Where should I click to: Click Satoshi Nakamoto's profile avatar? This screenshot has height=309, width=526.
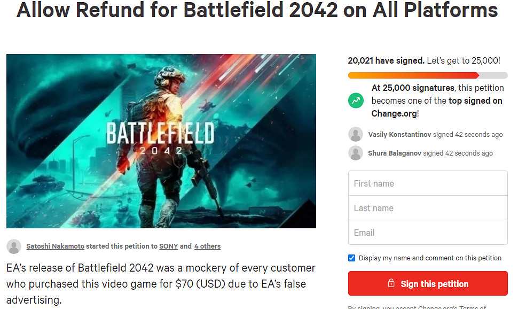pyautogui.click(x=14, y=246)
